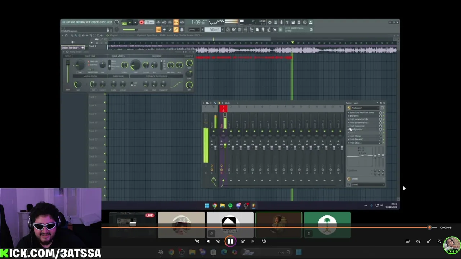Rewind video by 10 seconds

(218, 241)
